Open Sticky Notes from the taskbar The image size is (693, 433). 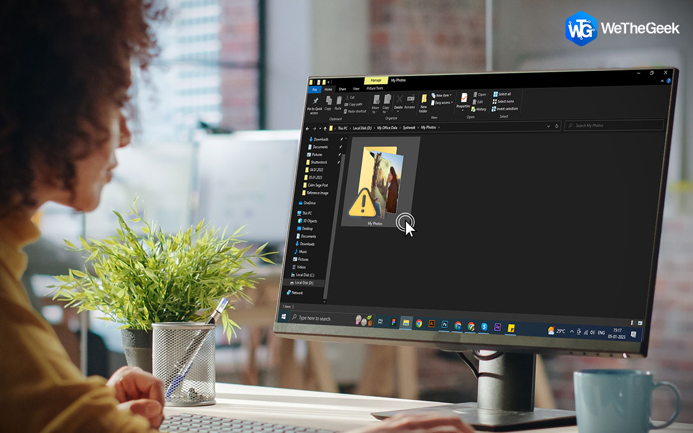pyautogui.click(x=511, y=328)
